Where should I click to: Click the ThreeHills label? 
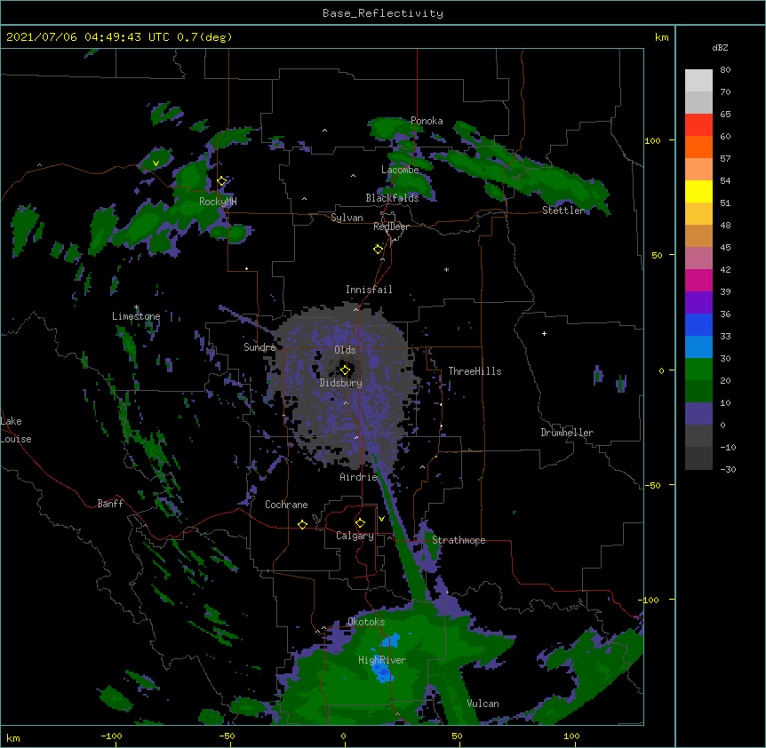[475, 371]
